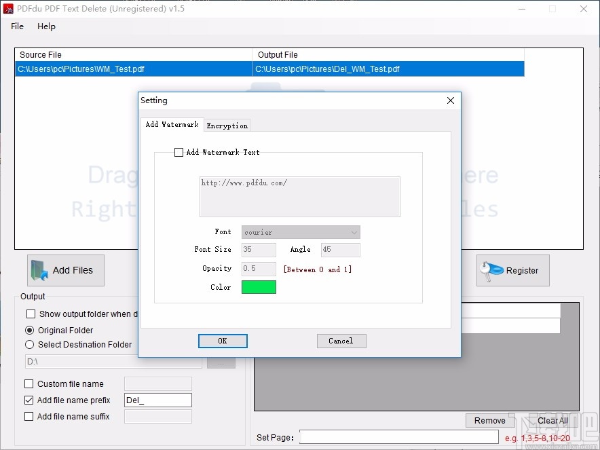
Task: Open the green watermark color swatch
Action: point(259,286)
